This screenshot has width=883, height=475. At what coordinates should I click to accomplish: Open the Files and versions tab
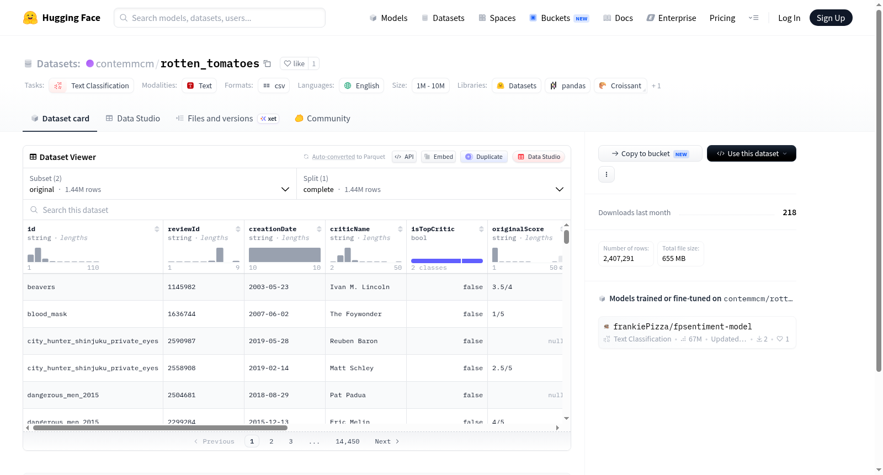coord(227,119)
